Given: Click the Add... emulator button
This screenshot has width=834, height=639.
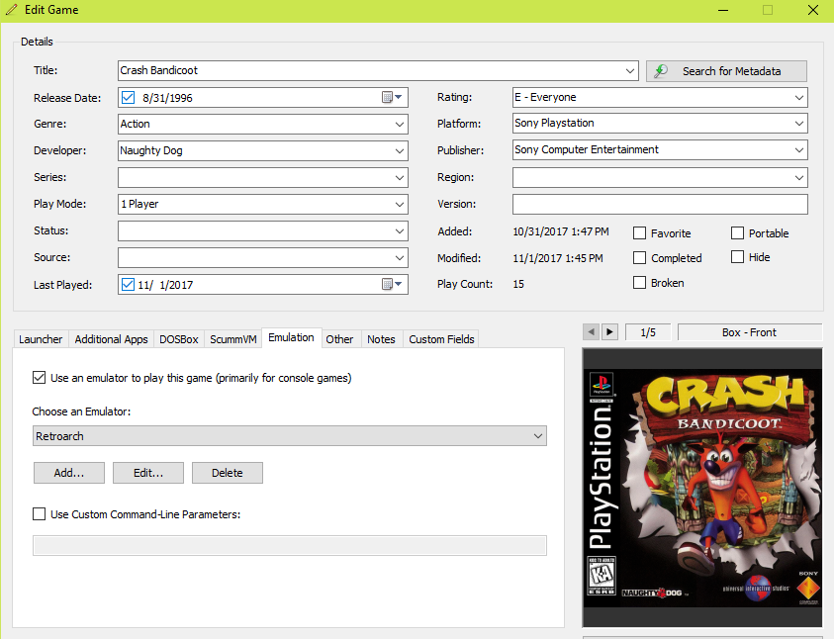Looking at the screenshot, I should tap(69, 473).
